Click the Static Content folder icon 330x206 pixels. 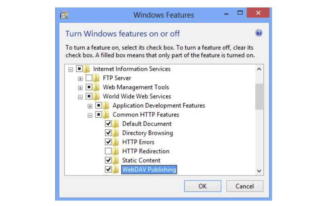click(116, 161)
